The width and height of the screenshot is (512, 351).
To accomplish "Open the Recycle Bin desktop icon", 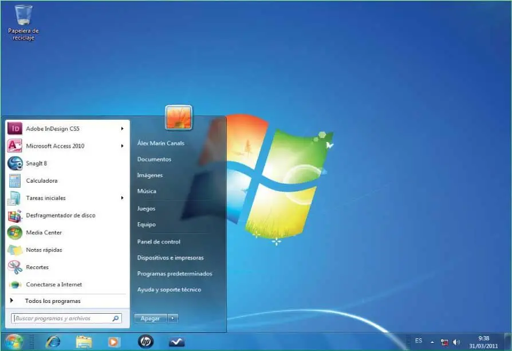I will pyautogui.click(x=23, y=22).
